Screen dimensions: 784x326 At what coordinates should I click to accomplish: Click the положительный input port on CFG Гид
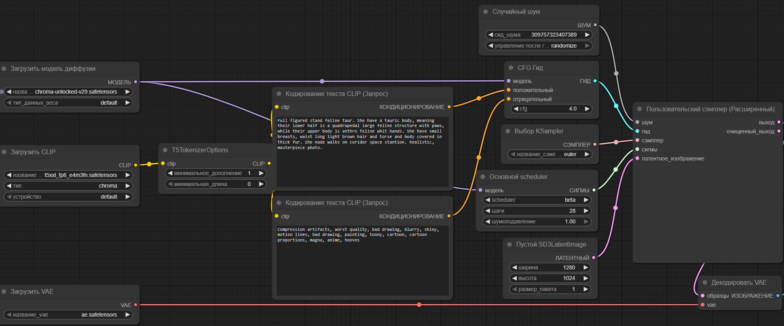(x=508, y=90)
